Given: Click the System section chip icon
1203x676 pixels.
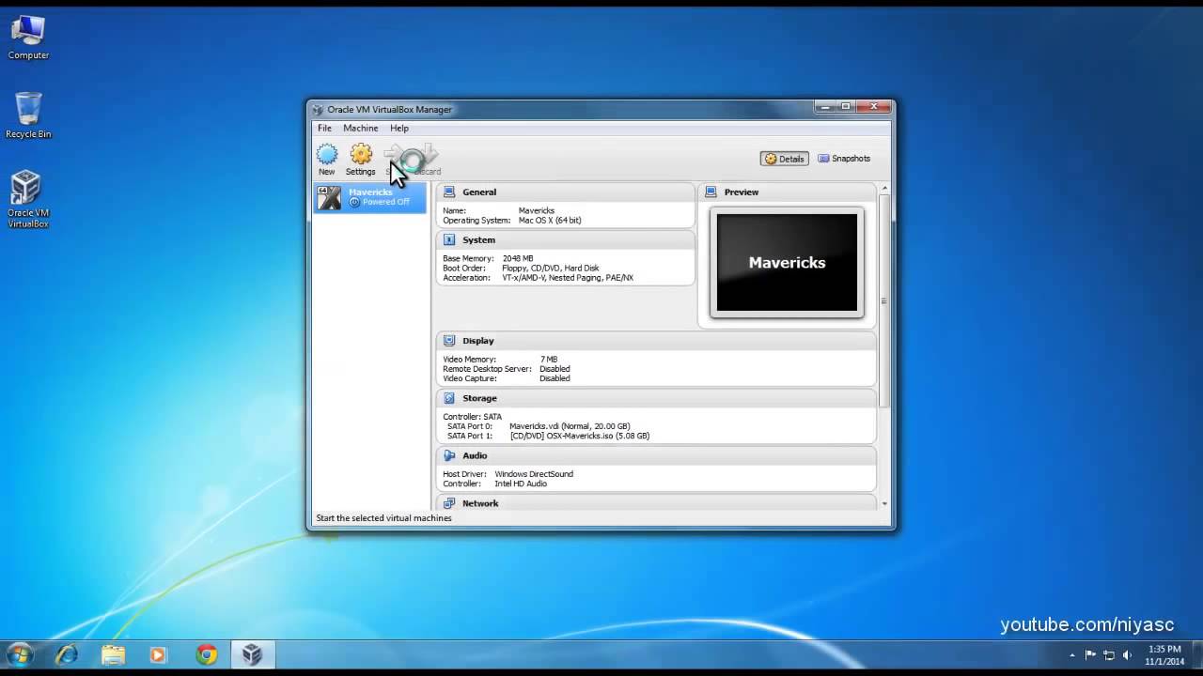Looking at the screenshot, I should click(449, 239).
